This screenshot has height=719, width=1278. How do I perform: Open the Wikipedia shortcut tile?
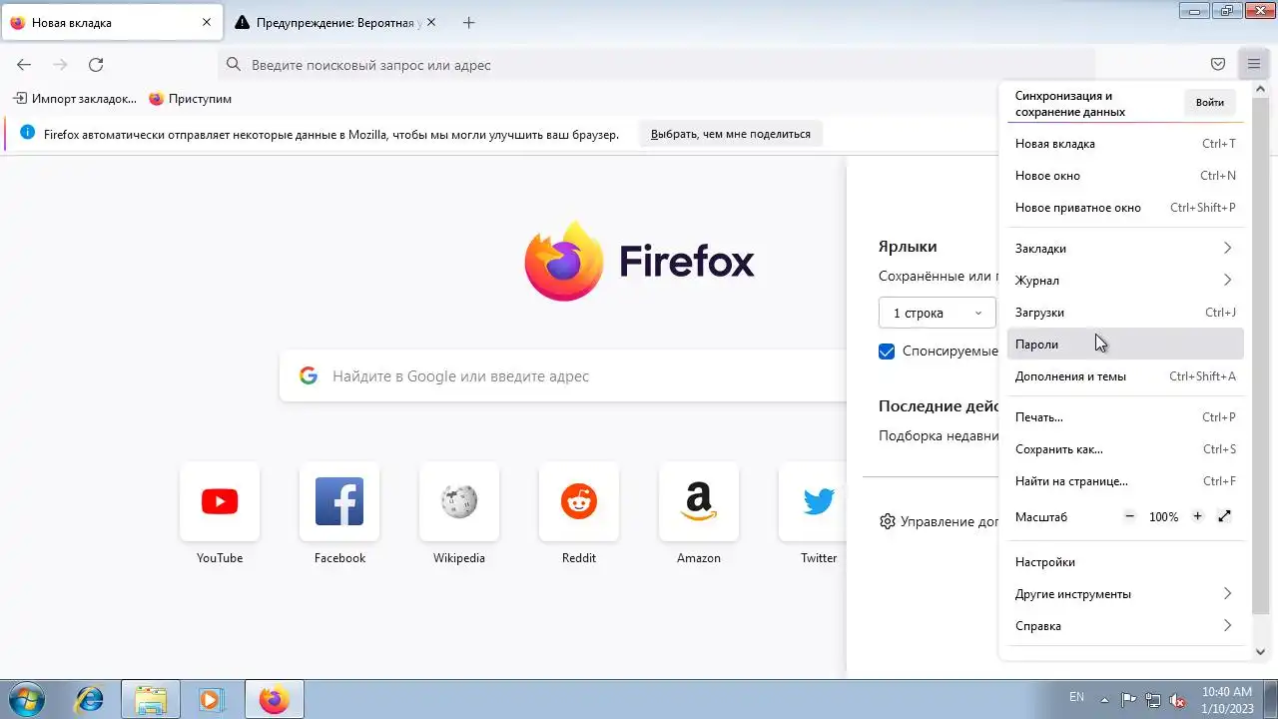(x=459, y=501)
